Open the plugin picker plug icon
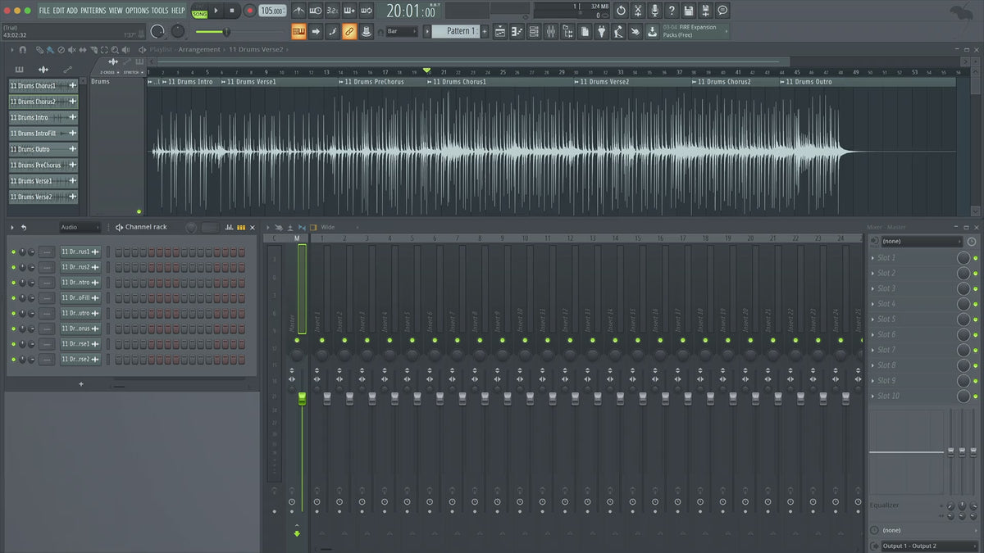 pos(601,31)
